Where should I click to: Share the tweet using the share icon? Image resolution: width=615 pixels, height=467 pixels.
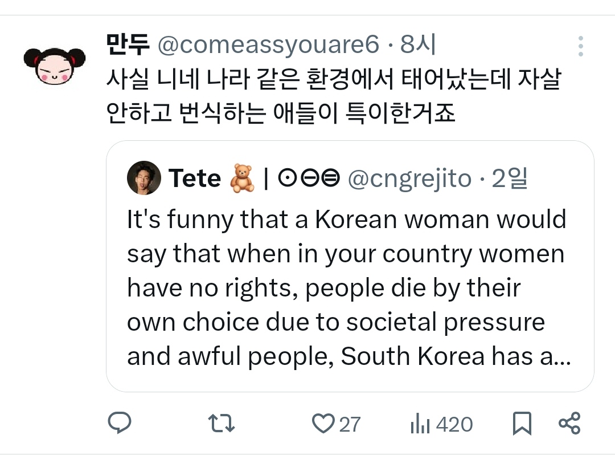pos(569,423)
